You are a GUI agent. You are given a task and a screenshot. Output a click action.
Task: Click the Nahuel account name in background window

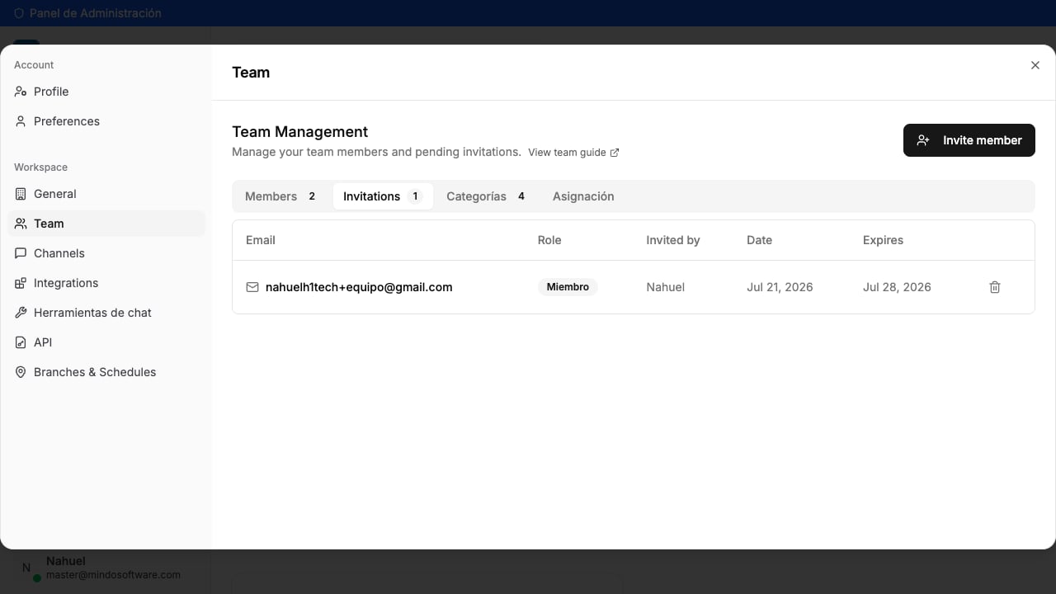[66, 561]
